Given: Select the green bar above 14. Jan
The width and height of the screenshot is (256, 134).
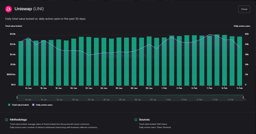Looking at the screenshot, I should point(28,62).
